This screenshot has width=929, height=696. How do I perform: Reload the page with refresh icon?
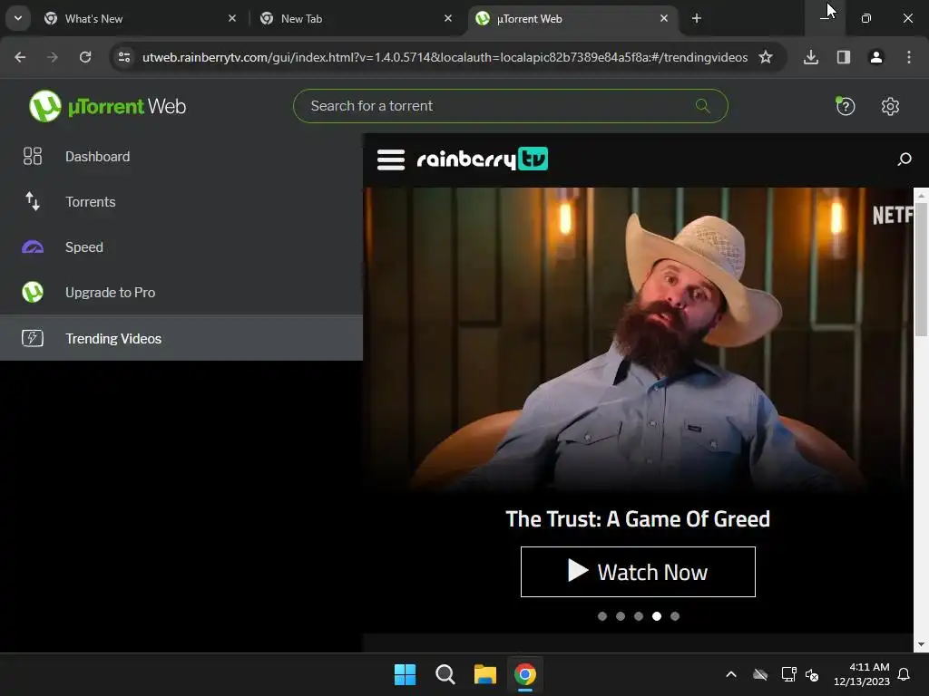(85, 57)
